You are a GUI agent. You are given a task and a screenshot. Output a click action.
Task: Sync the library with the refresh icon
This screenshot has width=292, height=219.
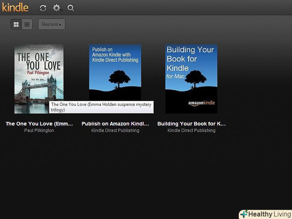[x=43, y=8]
